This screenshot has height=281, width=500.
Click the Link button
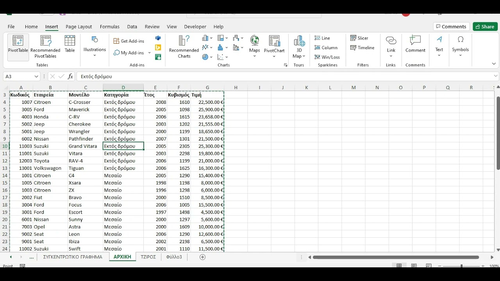tap(391, 46)
